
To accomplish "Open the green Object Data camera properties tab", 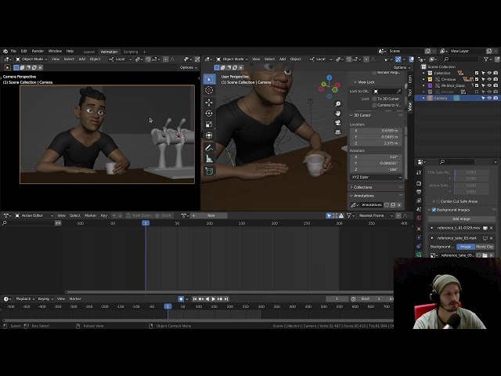I will 419,255.
